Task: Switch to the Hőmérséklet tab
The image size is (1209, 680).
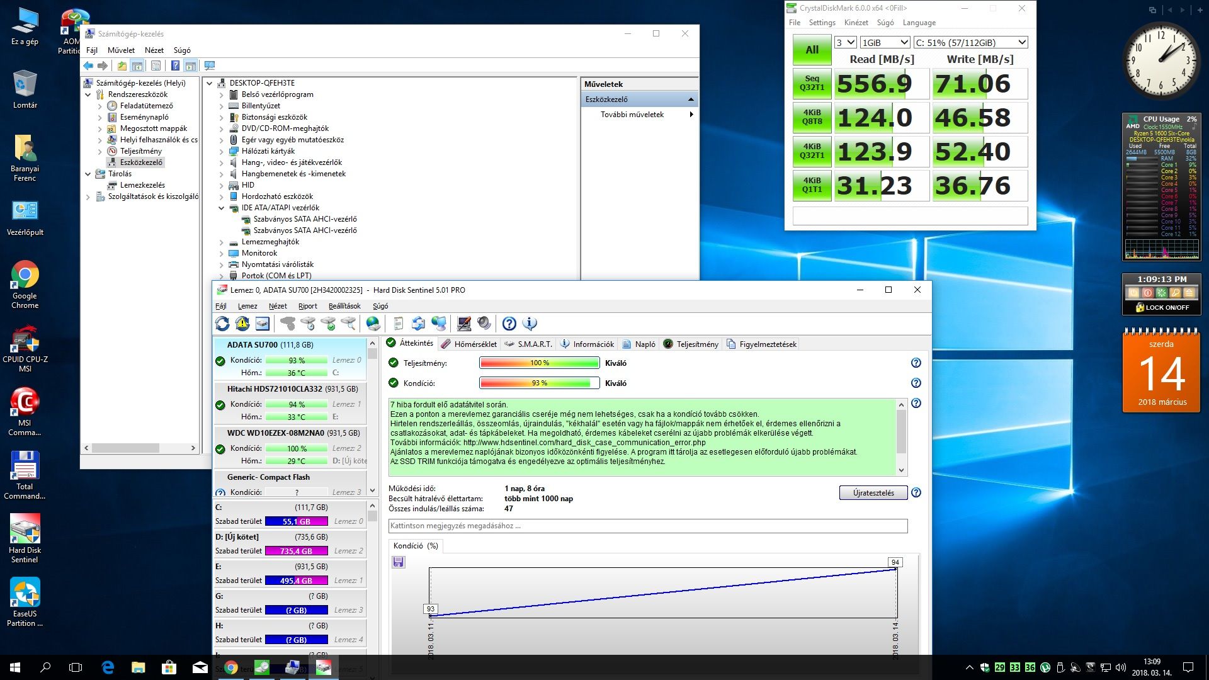Action: tap(468, 344)
